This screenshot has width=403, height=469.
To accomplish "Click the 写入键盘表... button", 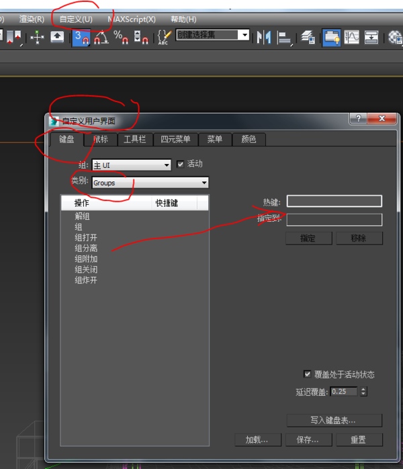I will pyautogui.click(x=334, y=421).
